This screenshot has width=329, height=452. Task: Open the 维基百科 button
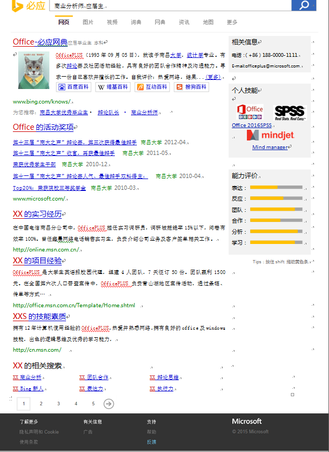[113, 87]
